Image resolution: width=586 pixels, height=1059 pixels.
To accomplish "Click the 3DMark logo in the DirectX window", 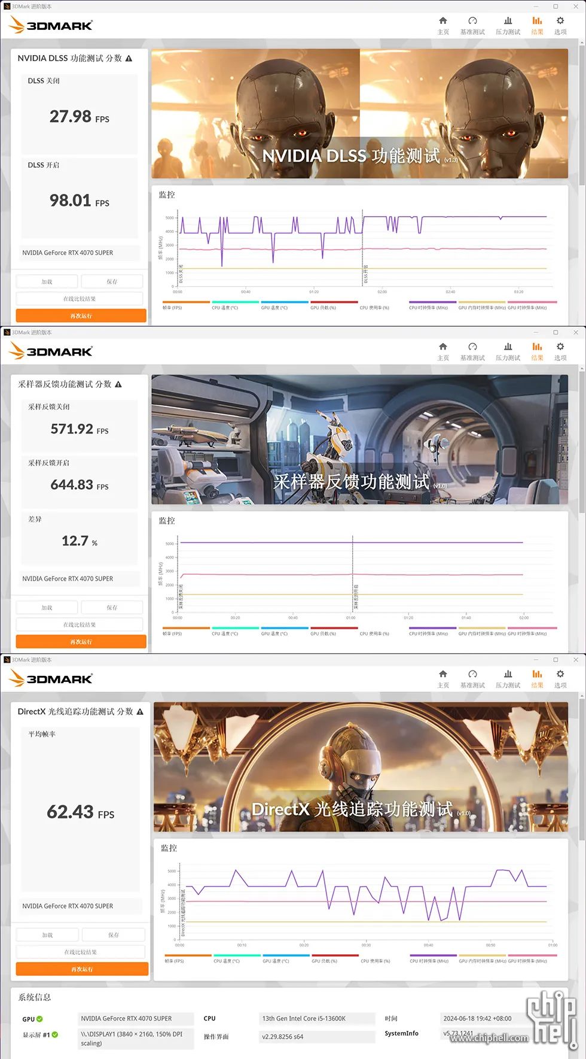I will pyautogui.click(x=51, y=678).
